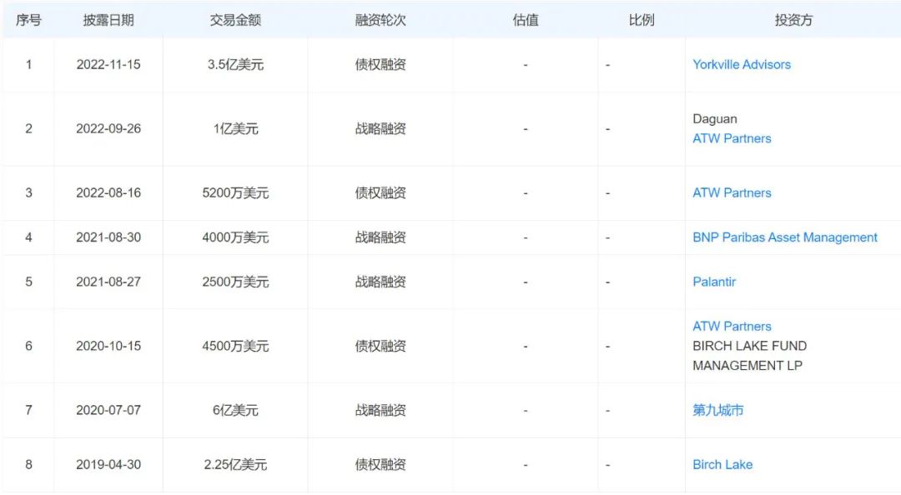Click the amount 5200万美元
901x495 pixels.
click(x=235, y=193)
